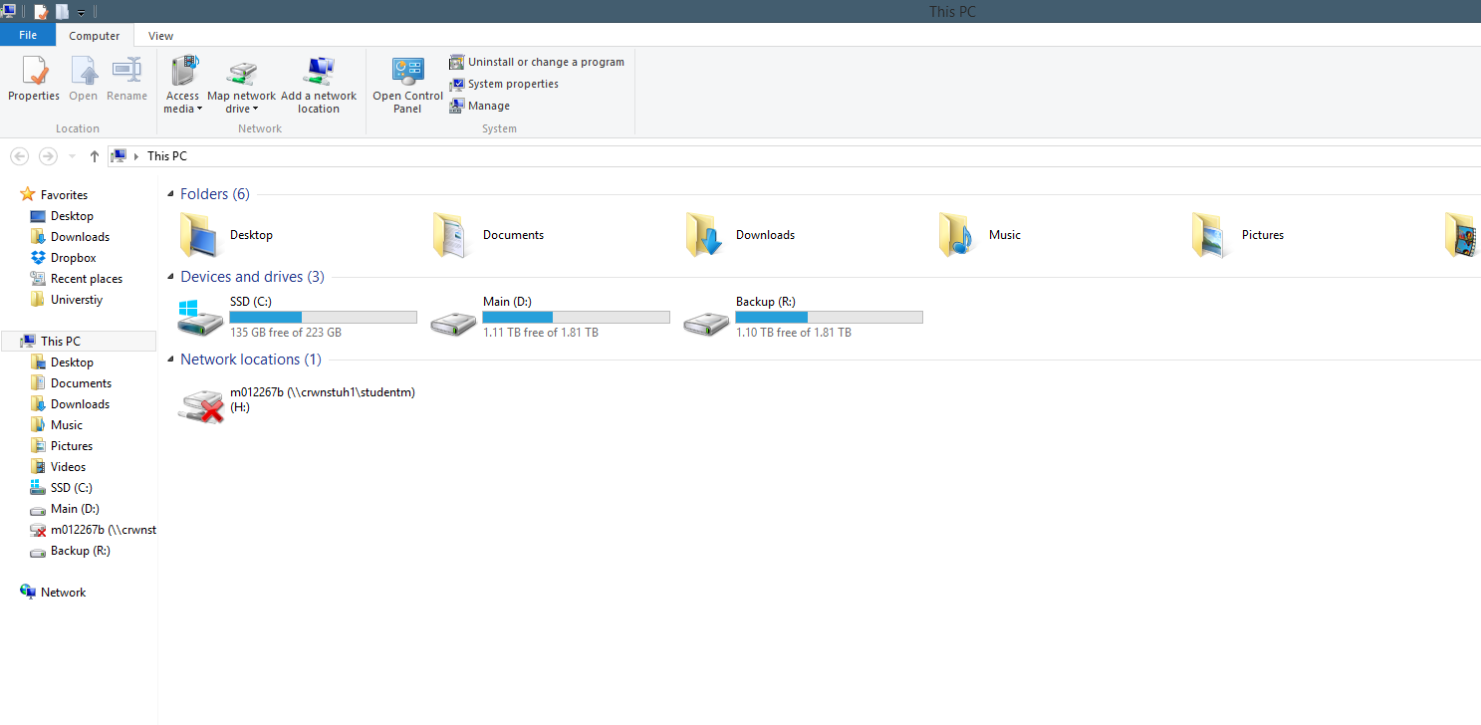Select Network in the navigation pane
The image size is (1481, 725).
(63, 593)
